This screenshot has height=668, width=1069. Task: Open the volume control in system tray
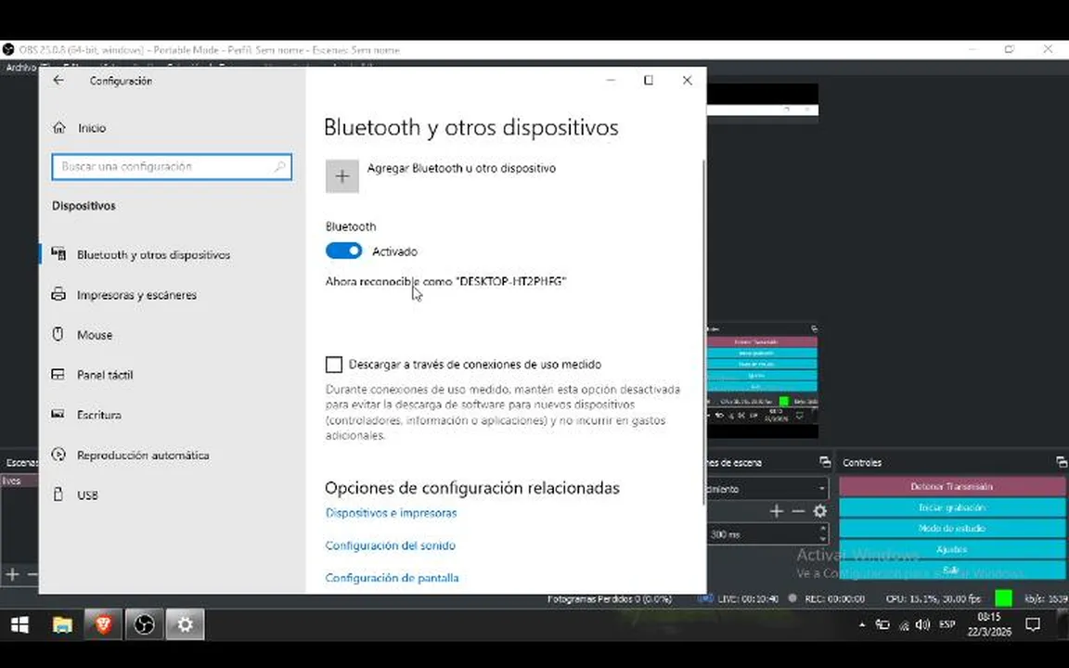(923, 624)
